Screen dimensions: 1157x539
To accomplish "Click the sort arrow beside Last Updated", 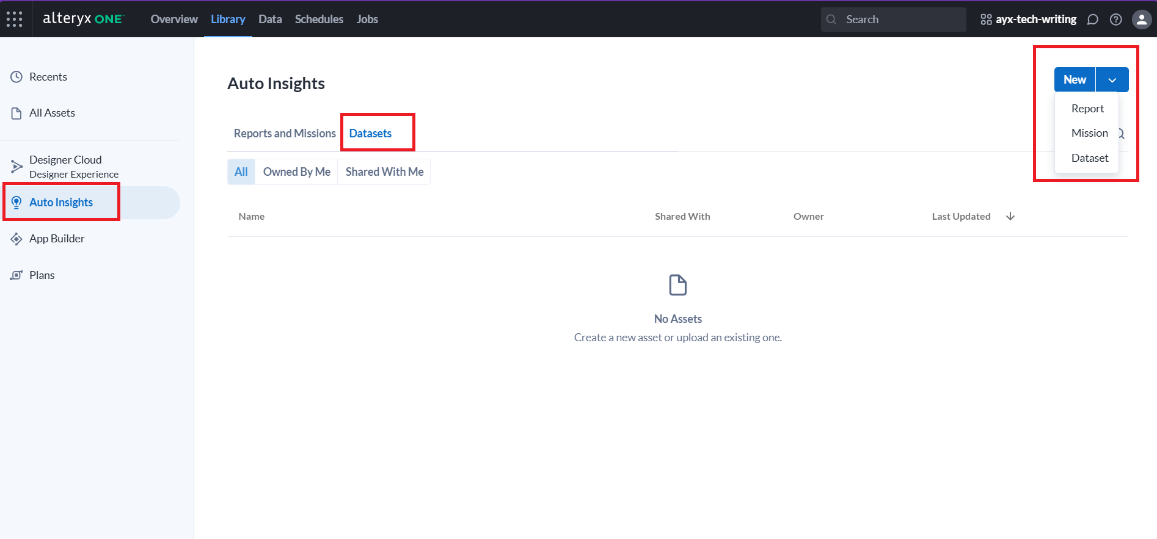I will pyautogui.click(x=1010, y=216).
